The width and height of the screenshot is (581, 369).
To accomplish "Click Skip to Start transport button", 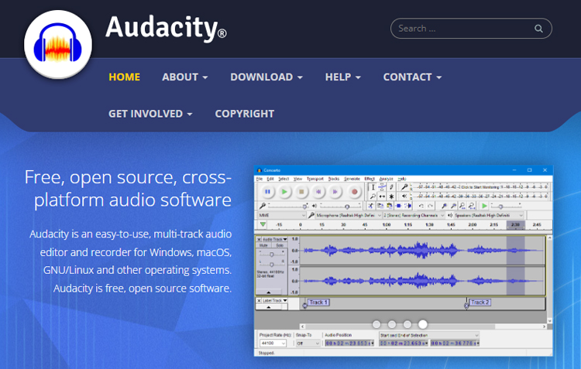I will [318, 192].
